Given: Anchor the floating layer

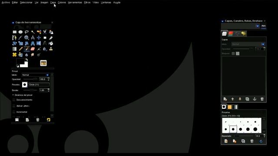Looking at the screenshot, I should pos(255,99).
